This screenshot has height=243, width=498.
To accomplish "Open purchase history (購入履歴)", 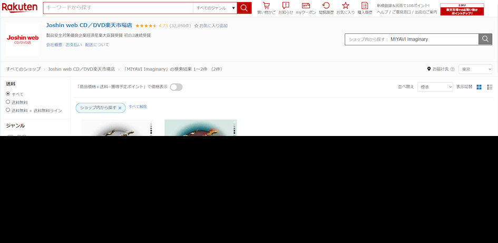I will [x=365, y=8].
